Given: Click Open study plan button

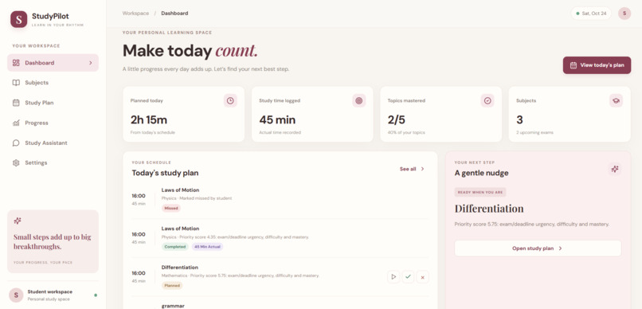Looking at the screenshot, I should pos(538,248).
